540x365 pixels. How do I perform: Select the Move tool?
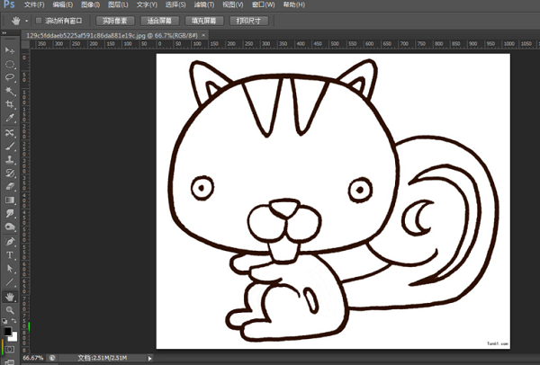(10, 50)
